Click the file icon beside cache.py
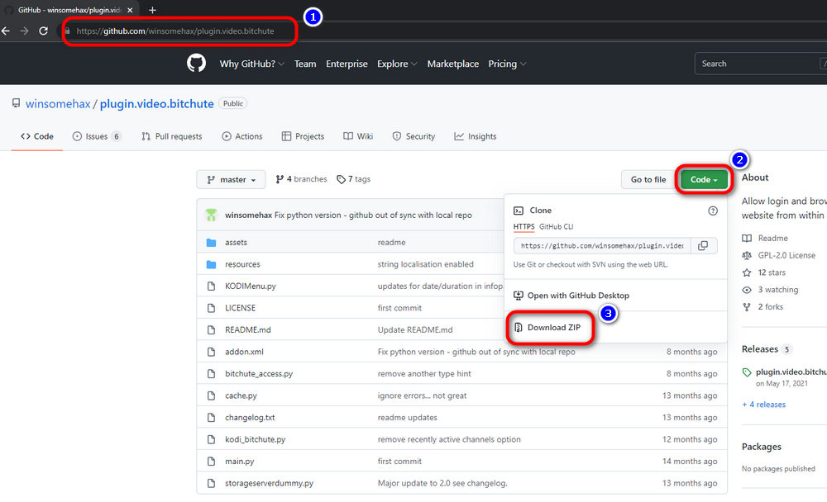Screen dimensions: 827x502 pos(212,395)
